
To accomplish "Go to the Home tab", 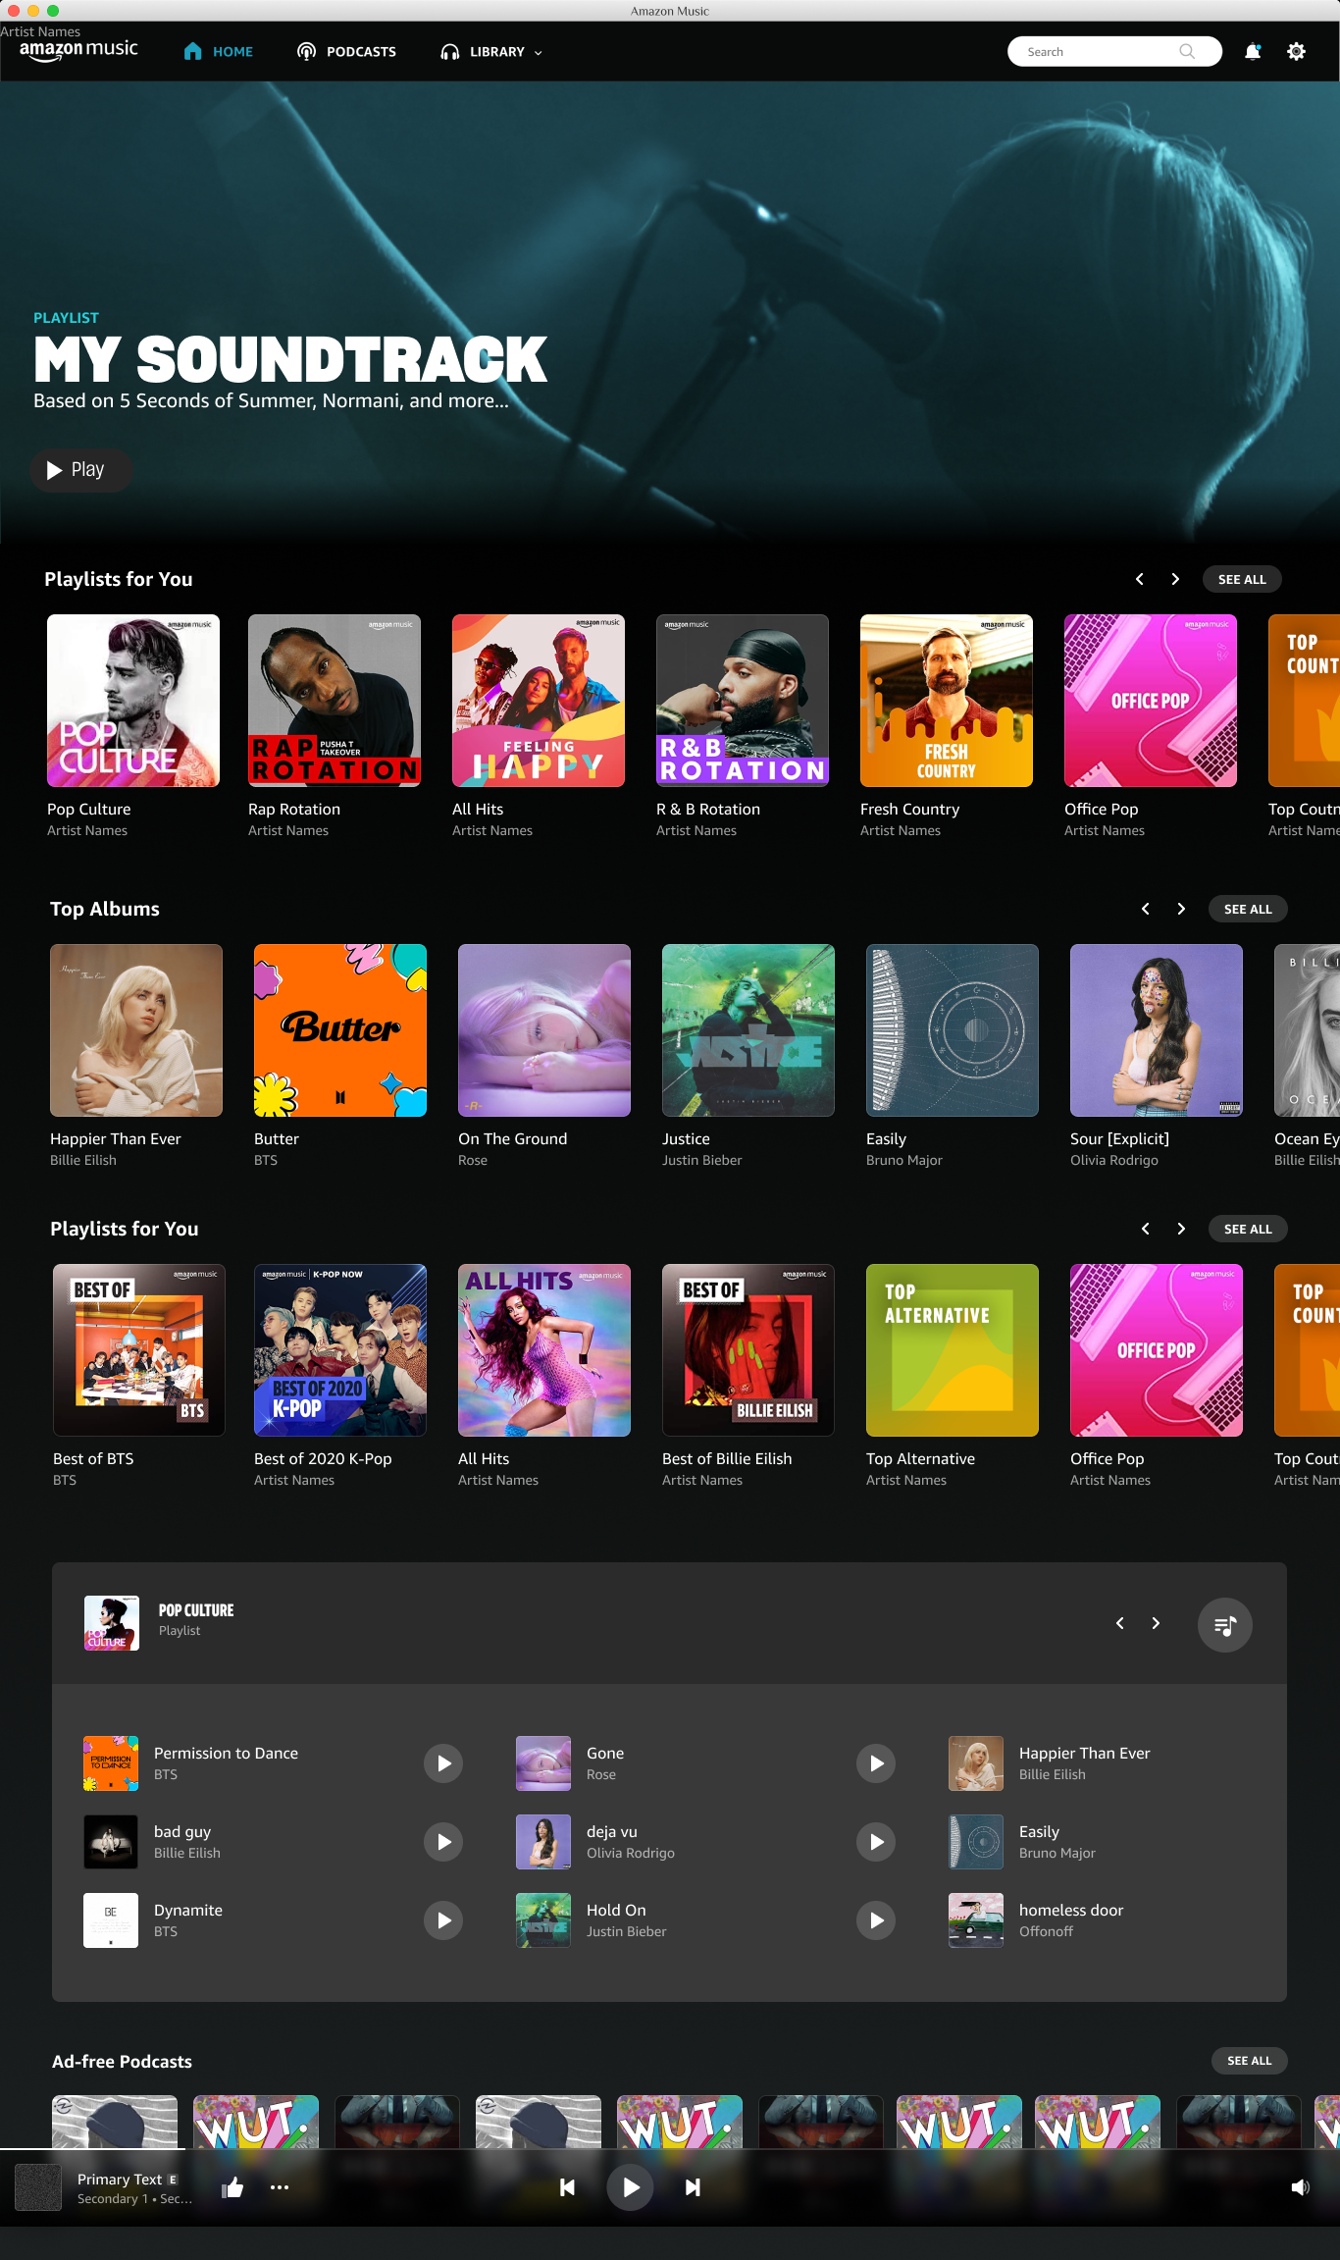I will tap(218, 52).
